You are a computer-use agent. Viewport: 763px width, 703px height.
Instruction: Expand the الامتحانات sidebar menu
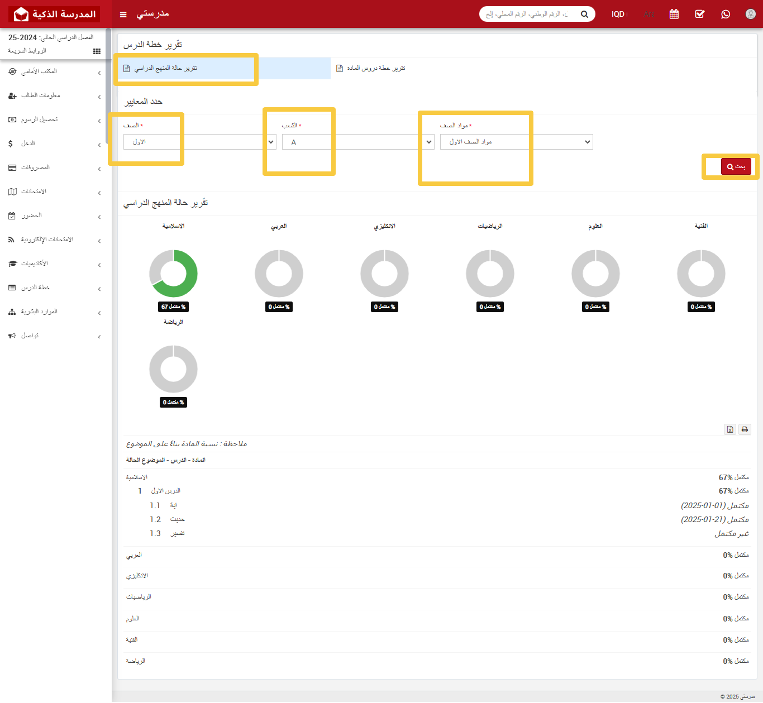[x=55, y=192]
